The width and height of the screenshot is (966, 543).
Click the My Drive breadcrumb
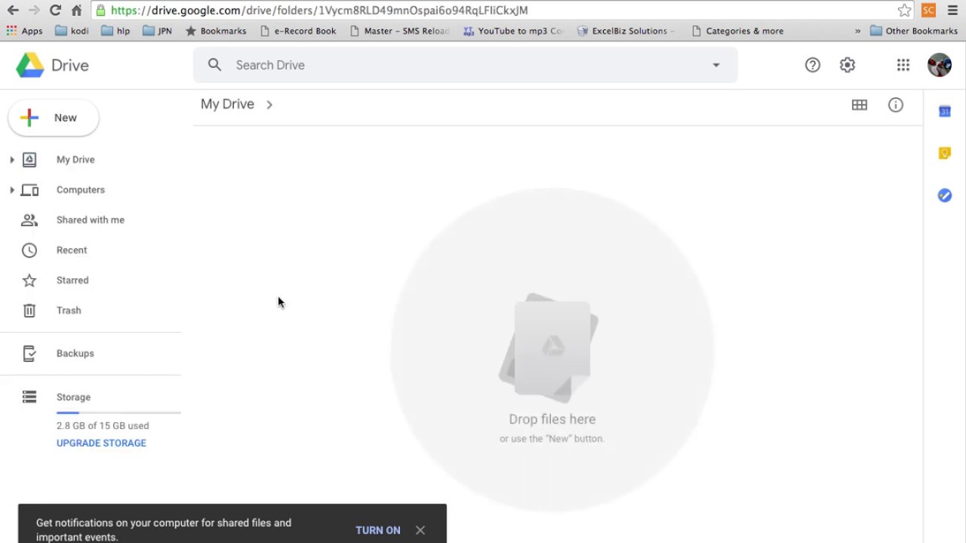pyautogui.click(x=227, y=104)
